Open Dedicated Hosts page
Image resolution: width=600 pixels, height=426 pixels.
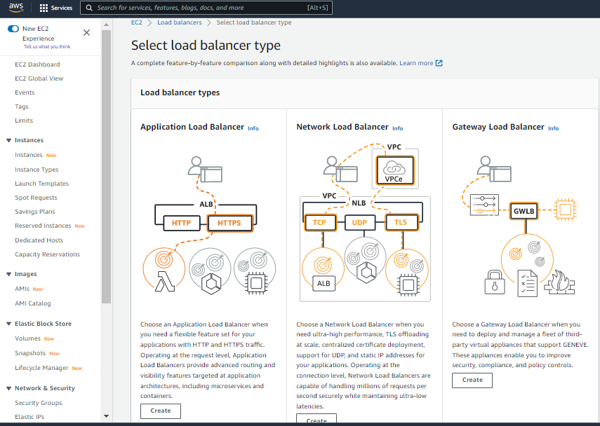click(x=39, y=240)
